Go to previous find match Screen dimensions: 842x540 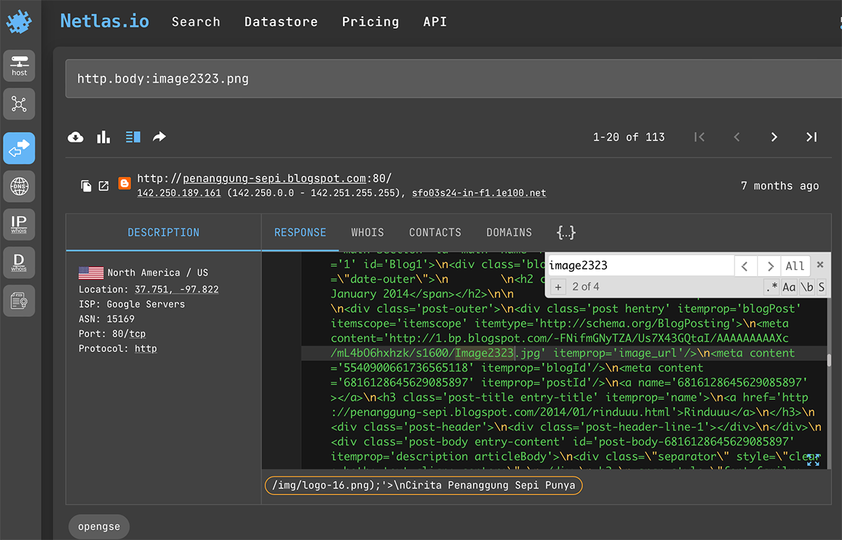pos(745,266)
